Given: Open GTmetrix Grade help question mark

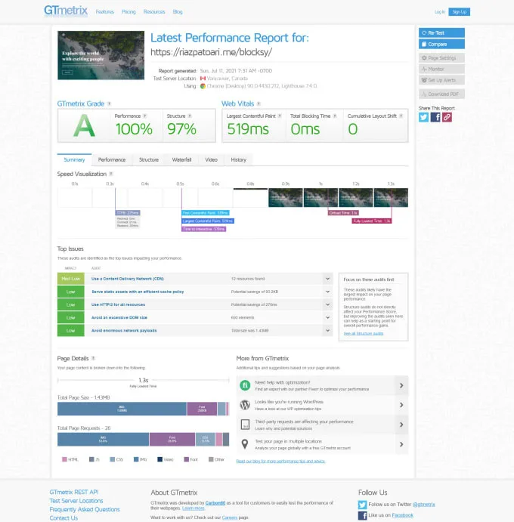Looking at the screenshot, I should click(110, 103).
